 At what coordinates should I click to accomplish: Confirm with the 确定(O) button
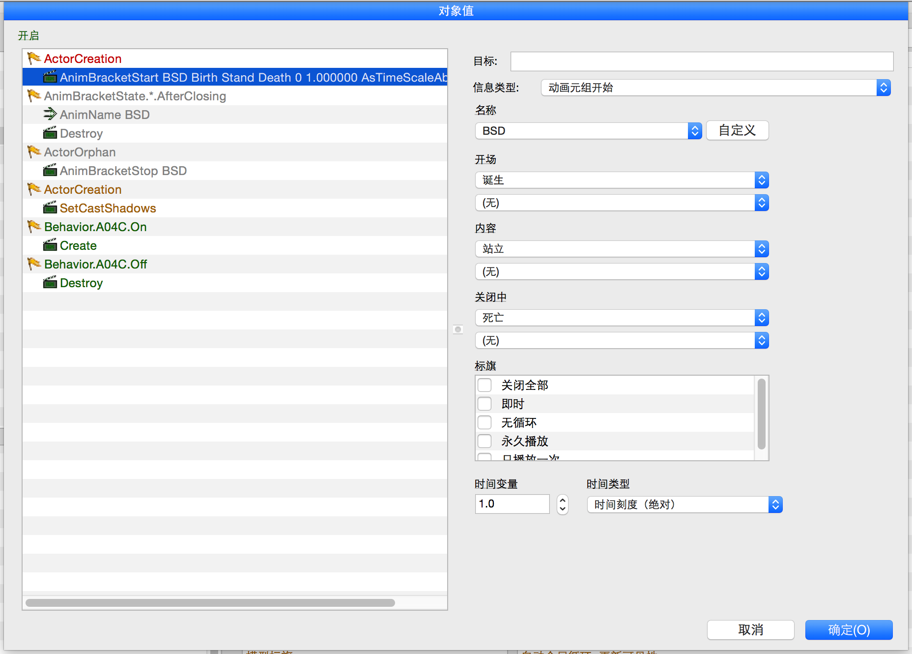tap(849, 630)
